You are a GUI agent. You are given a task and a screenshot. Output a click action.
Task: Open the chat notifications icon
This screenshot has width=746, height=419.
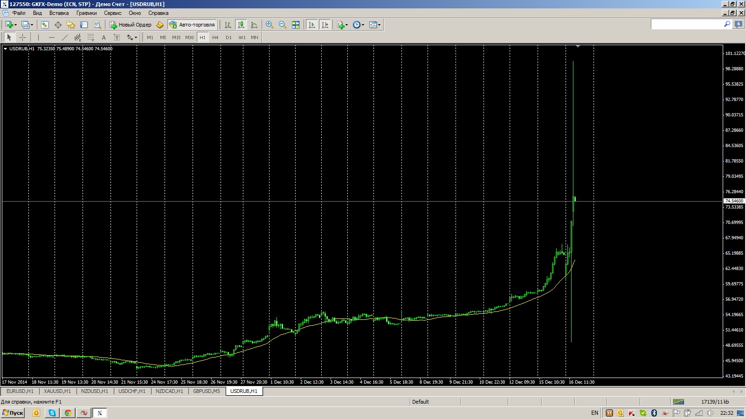(x=739, y=24)
